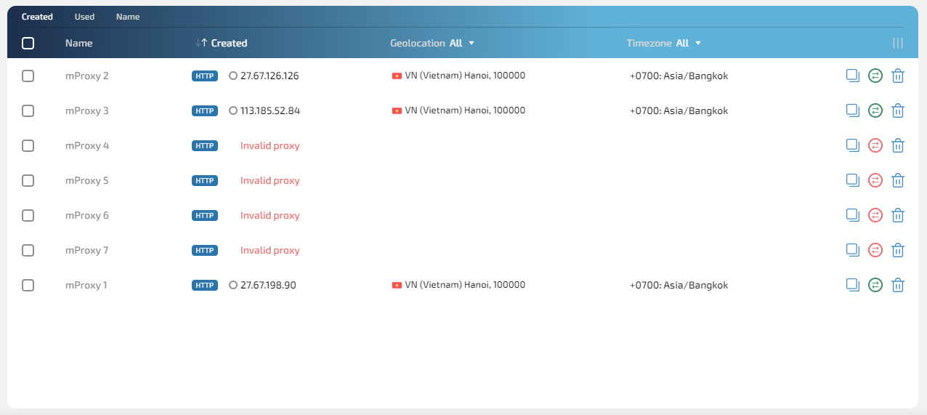The width and height of the screenshot is (927, 415).
Task: Toggle the sort direction arrows beside Created
Action: click(x=201, y=43)
